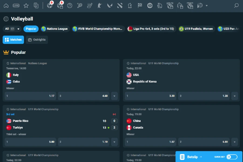Select the chess sport icon

[x=130, y=5]
